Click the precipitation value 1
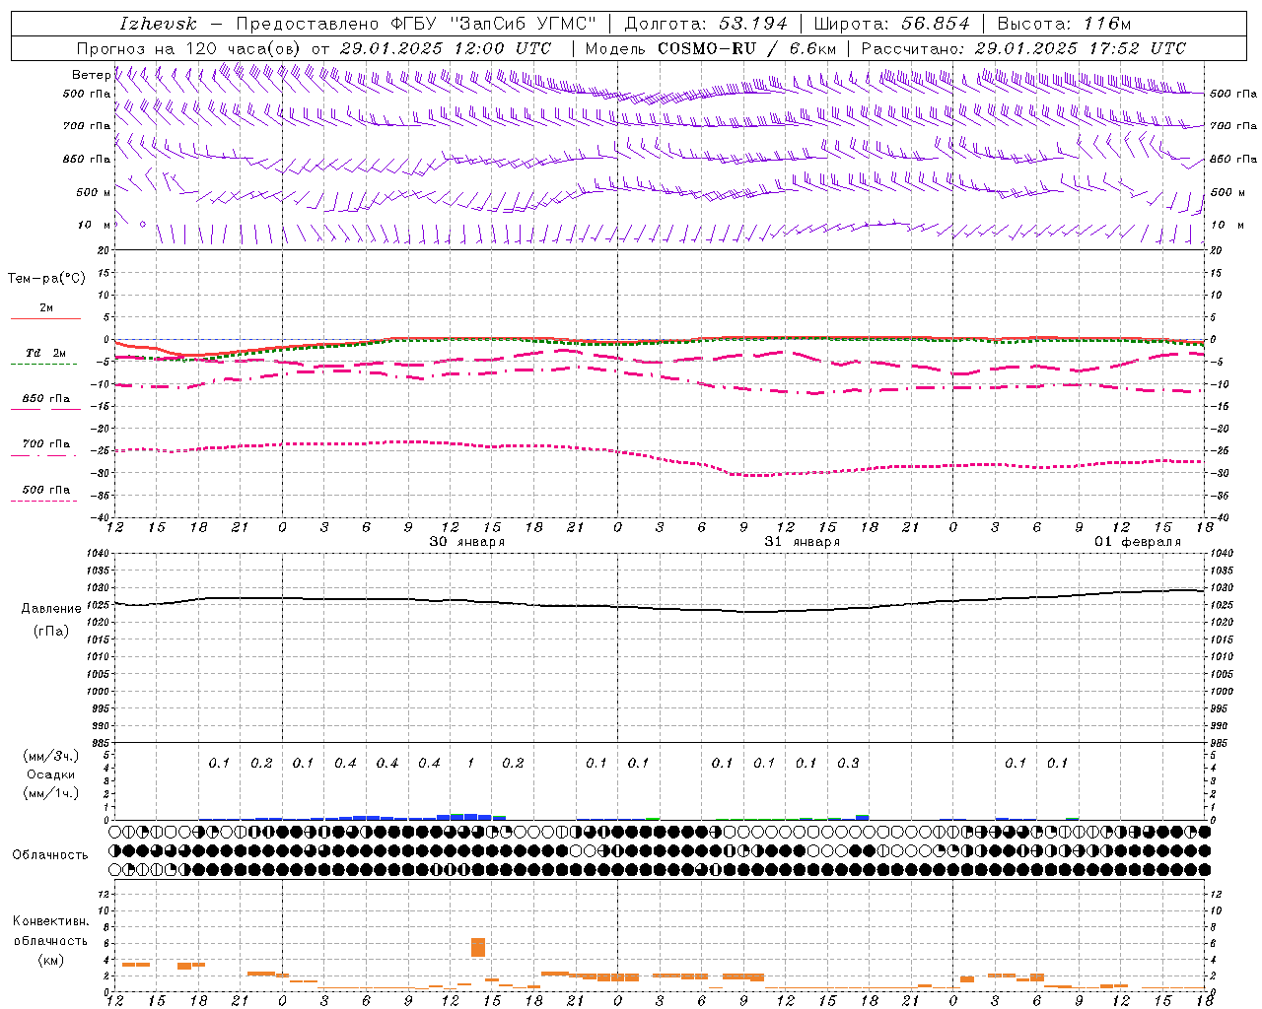 pos(470,763)
